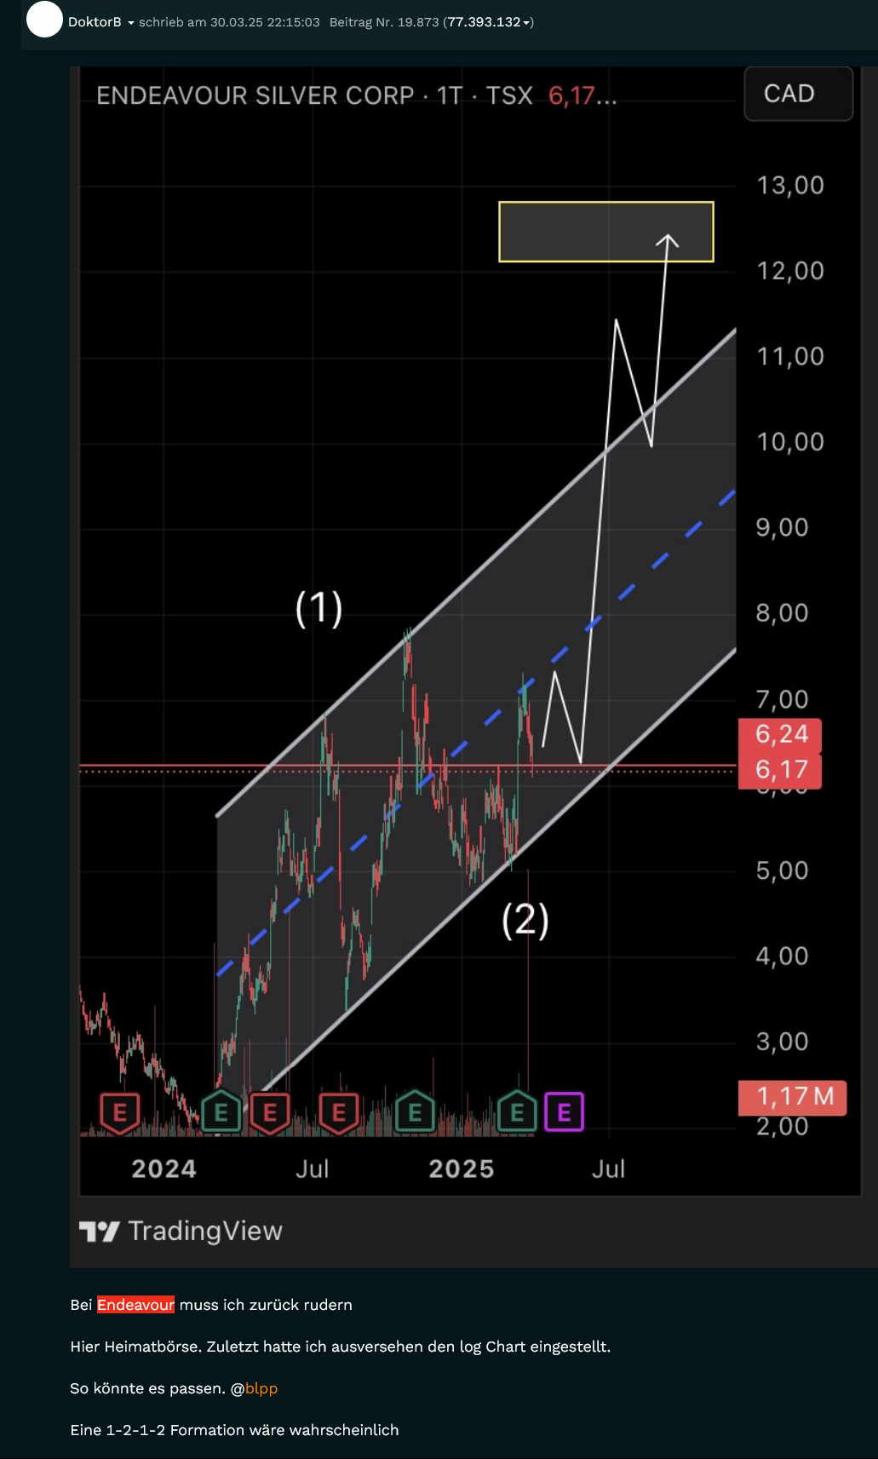Click the middle green E earnings marker
The image size is (878, 1459).
pyautogui.click(x=415, y=1112)
